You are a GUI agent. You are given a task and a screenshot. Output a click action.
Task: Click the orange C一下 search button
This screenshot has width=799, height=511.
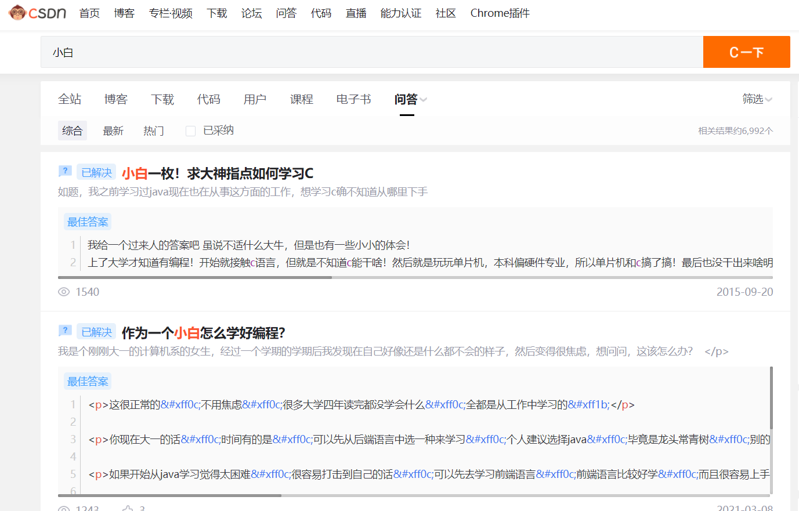(x=747, y=52)
